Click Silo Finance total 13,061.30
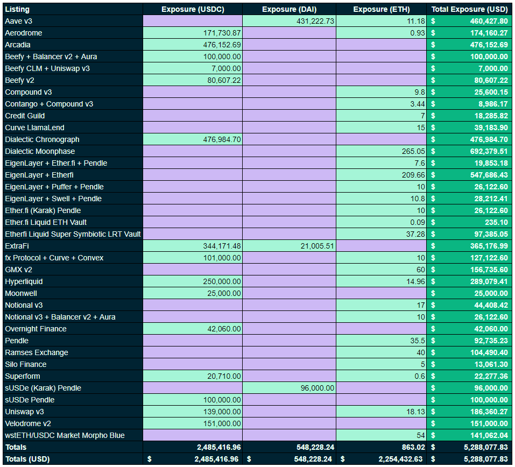 click(469, 364)
